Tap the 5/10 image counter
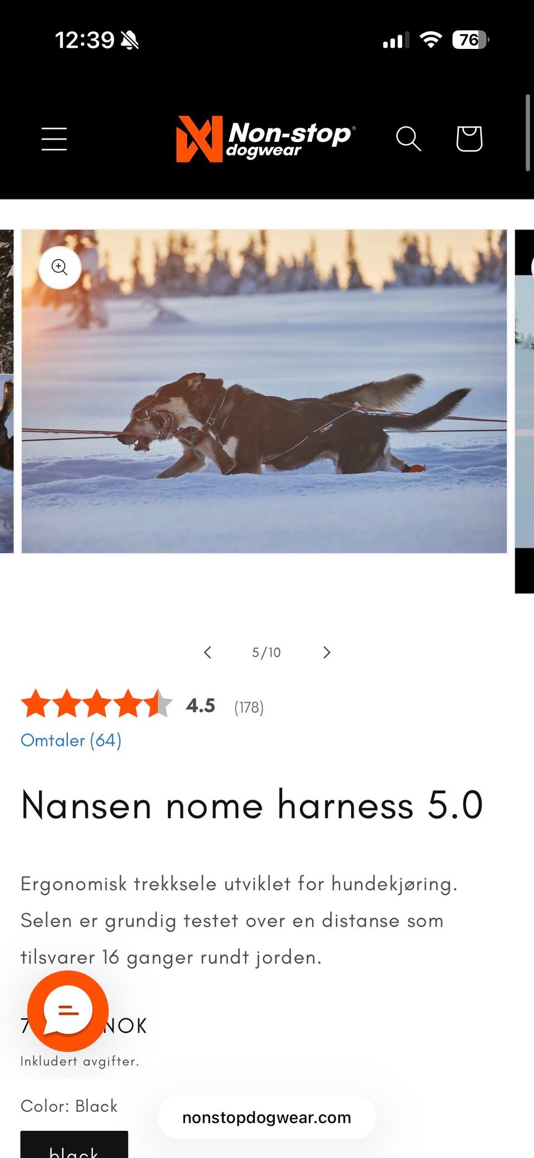 266,652
